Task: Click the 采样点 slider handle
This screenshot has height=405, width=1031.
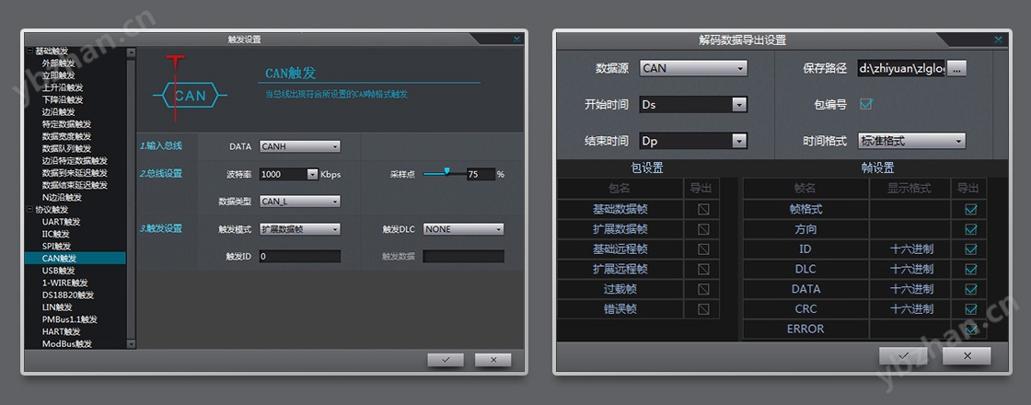Action: (447, 170)
